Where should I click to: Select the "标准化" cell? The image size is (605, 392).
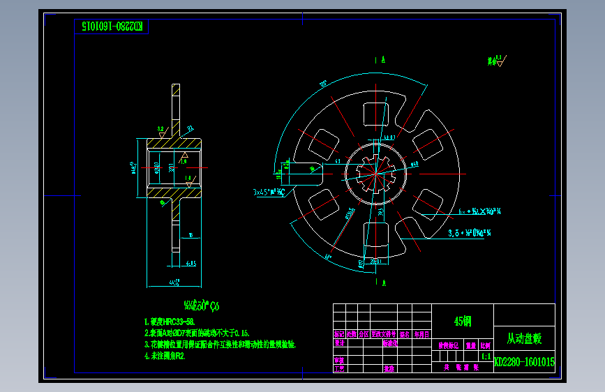click(x=390, y=342)
